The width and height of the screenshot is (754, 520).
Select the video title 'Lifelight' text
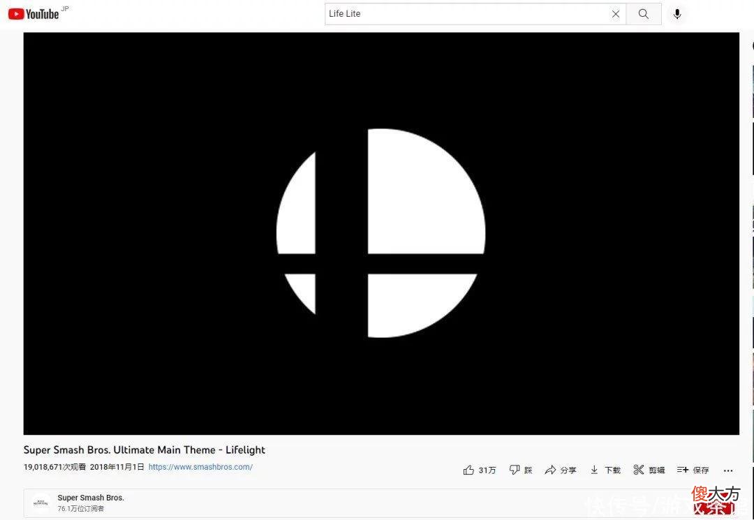pos(245,450)
